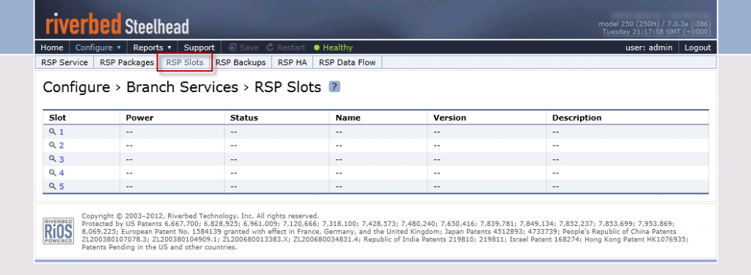This screenshot has width=751, height=275.
Task: Open the Support menu item
Action: point(199,48)
